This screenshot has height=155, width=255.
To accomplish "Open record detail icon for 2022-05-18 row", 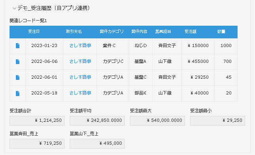I will pos(17,93).
